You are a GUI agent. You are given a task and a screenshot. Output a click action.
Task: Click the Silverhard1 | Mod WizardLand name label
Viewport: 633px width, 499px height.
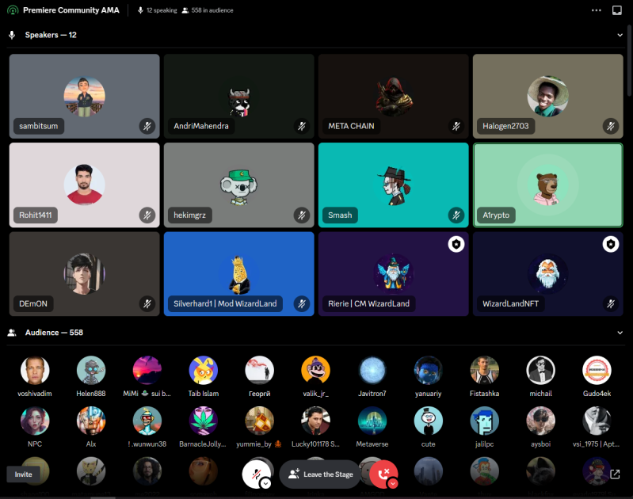point(225,303)
